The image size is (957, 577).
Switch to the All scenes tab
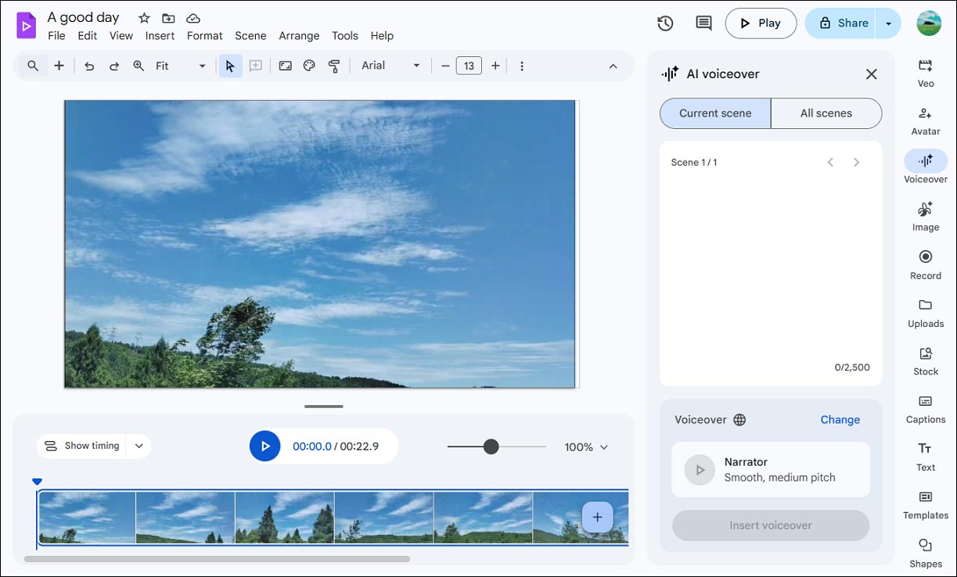click(826, 113)
